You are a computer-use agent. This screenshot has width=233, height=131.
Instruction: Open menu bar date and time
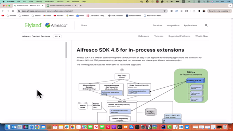click(223, 1)
